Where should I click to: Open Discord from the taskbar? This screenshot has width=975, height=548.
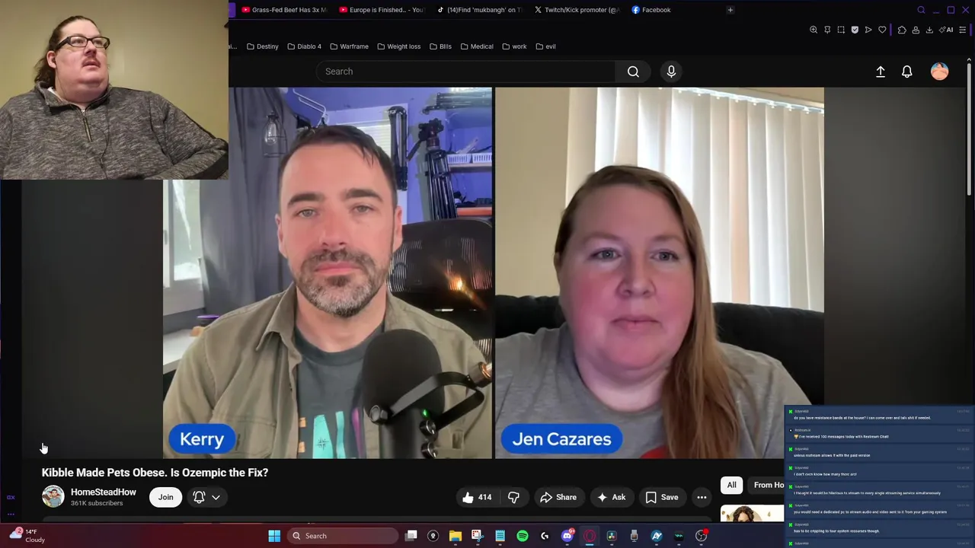tap(567, 536)
